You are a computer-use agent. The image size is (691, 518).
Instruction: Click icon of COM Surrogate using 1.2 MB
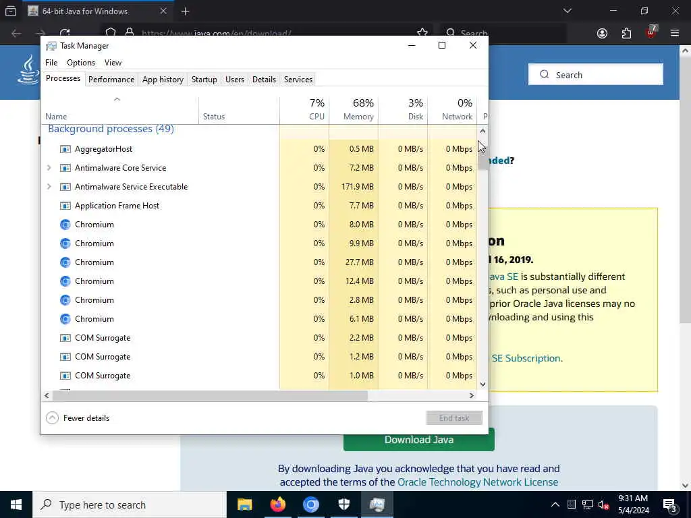pyautogui.click(x=65, y=357)
